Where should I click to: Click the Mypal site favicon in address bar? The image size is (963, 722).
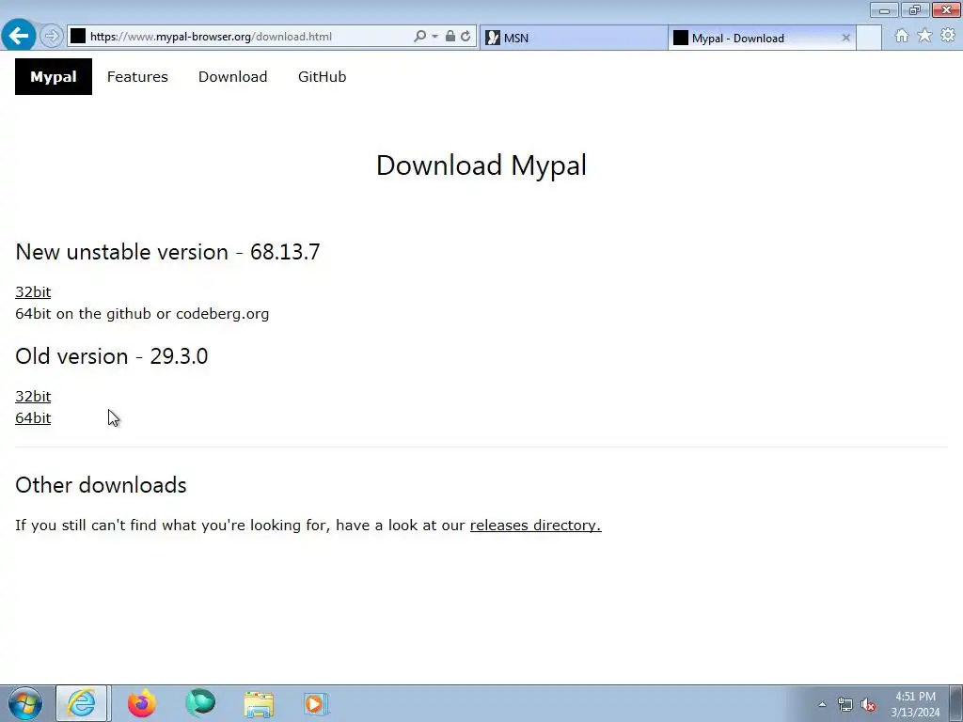click(78, 37)
